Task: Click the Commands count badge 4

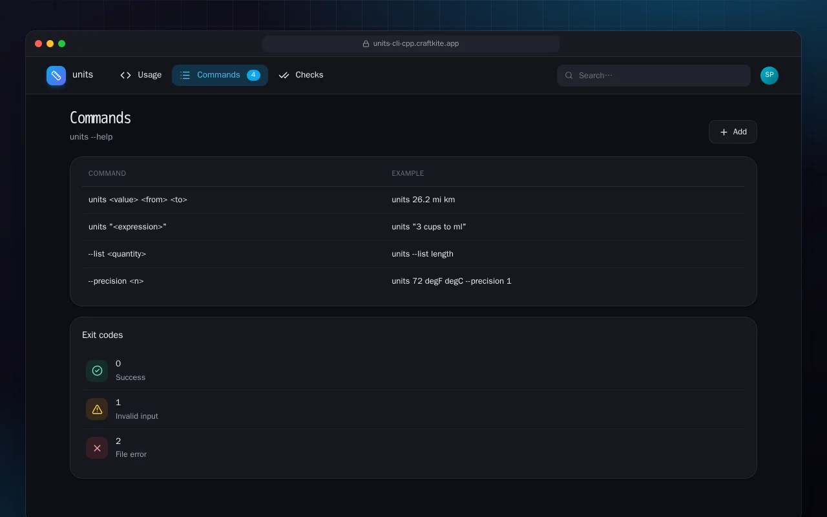Action: tap(253, 75)
